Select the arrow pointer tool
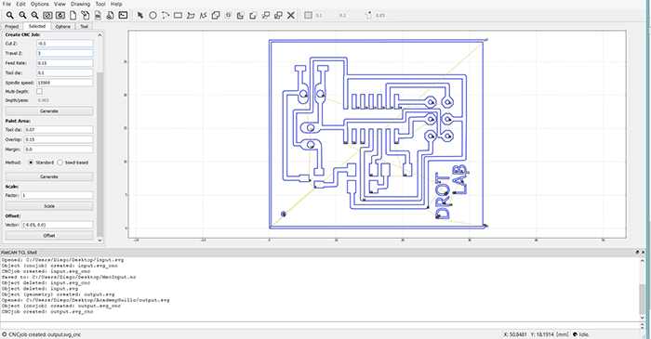651x339 pixels. 140,16
